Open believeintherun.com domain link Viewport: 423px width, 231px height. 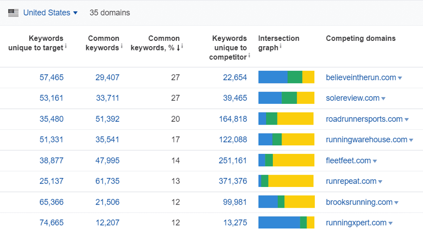(x=361, y=77)
